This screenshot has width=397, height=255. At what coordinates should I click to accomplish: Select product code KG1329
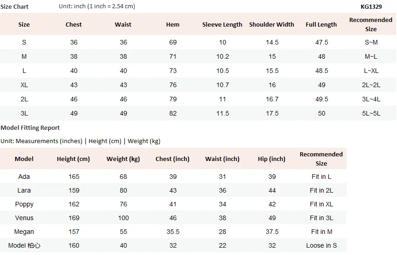coord(371,6)
